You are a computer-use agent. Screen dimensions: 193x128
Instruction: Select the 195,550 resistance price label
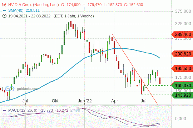[183, 68]
